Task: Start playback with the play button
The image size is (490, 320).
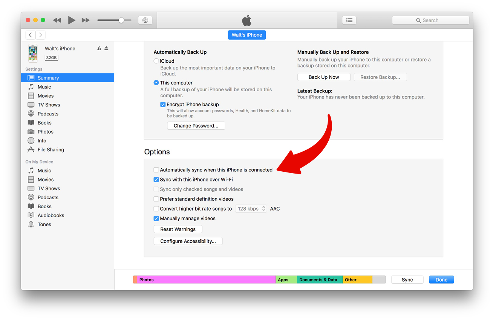Action: pos(71,20)
